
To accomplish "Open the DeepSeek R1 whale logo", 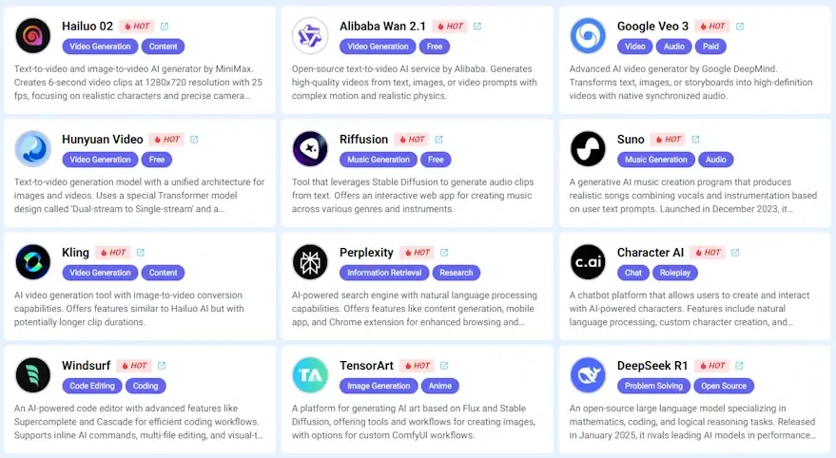I will [x=588, y=375].
